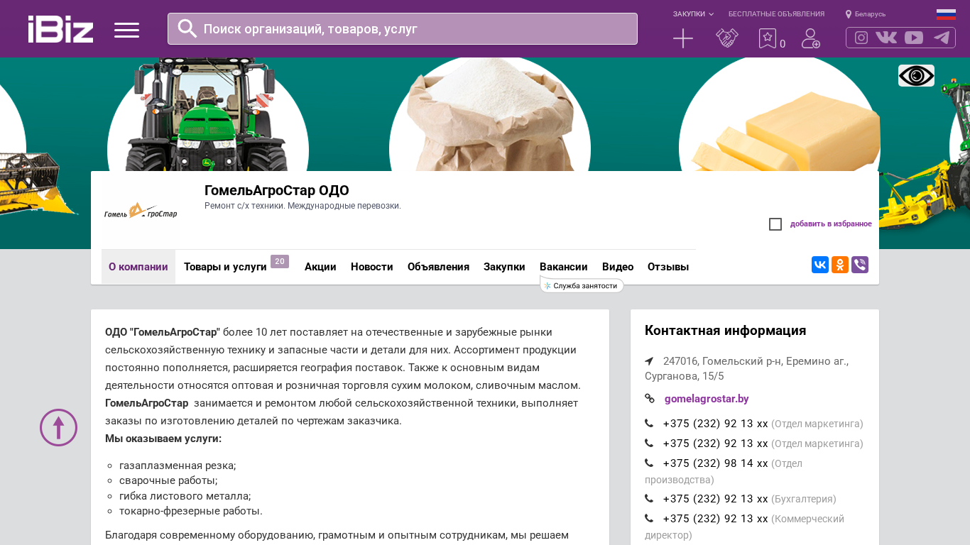Viewport: 970px width, 545px height.
Task: Check the добавить в избранное checkbox
Action: 775,224
